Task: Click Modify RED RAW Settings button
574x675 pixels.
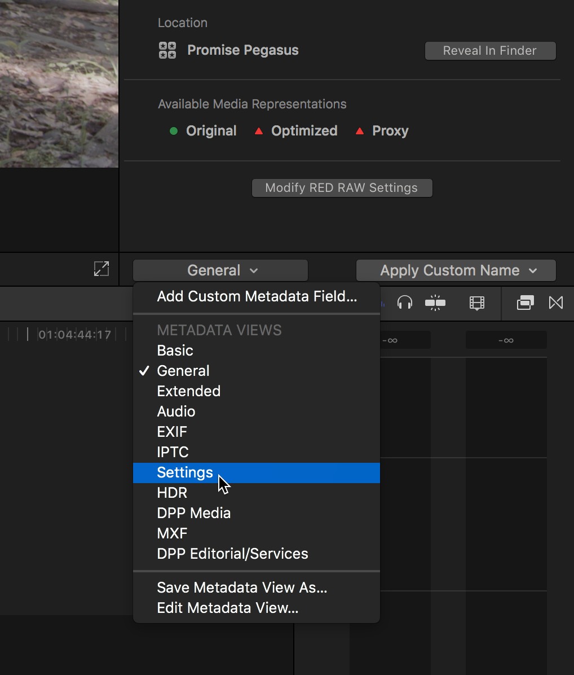Action: [x=342, y=188]
